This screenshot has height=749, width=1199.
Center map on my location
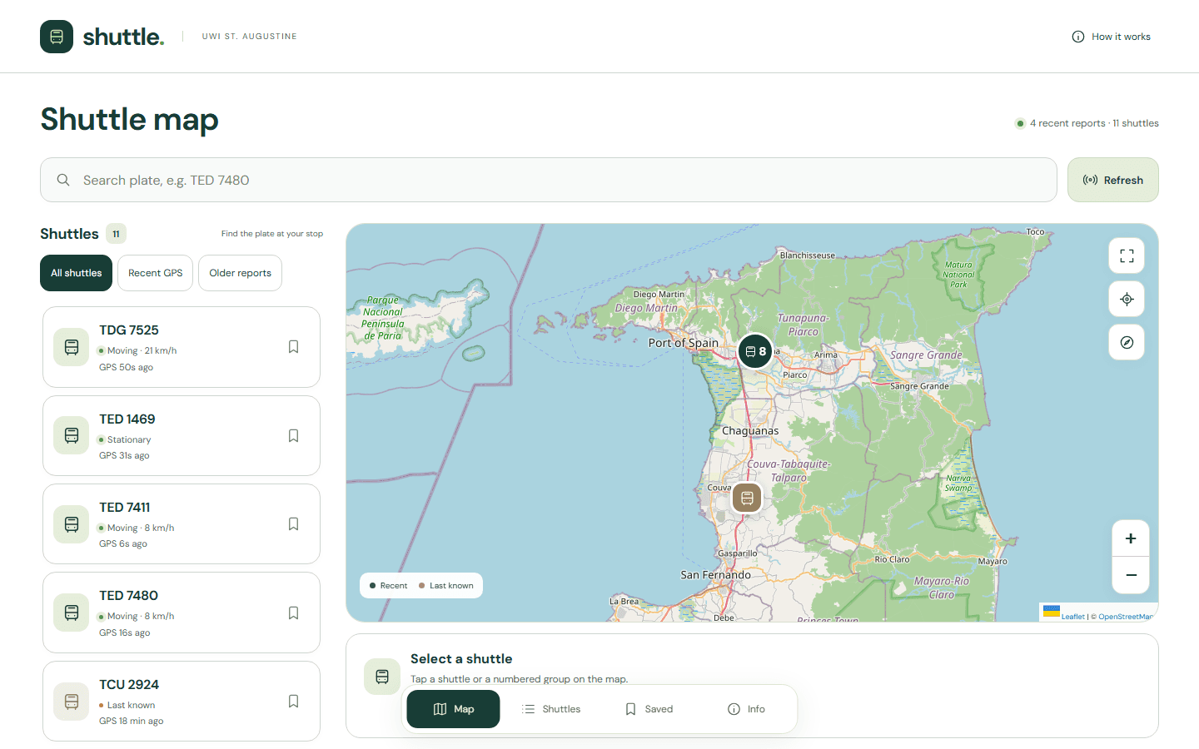1127,300
